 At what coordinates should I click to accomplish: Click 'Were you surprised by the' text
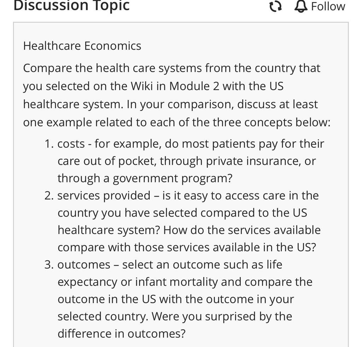pos(222,317)
